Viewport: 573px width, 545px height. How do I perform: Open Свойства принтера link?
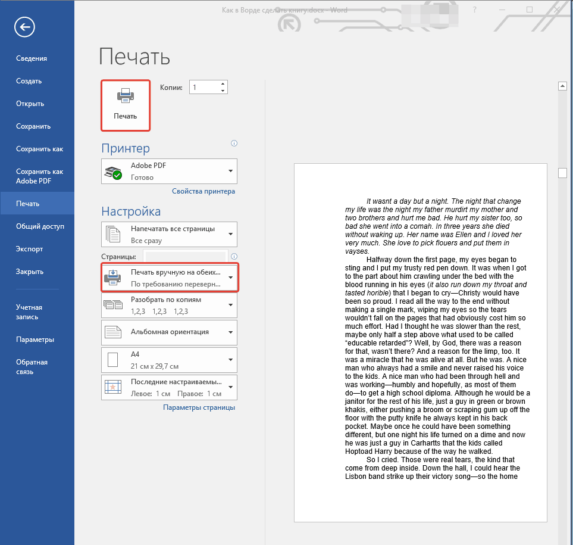pos(203,191)
